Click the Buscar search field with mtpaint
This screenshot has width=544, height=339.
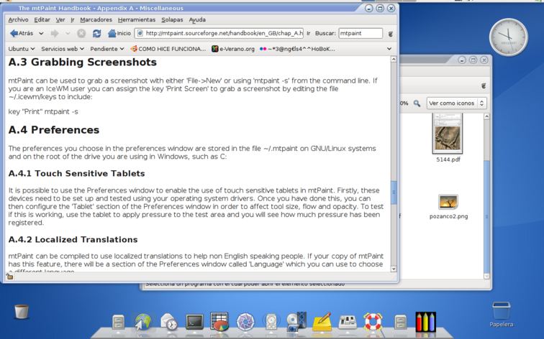pyautogui.click(x=361, y=33)
